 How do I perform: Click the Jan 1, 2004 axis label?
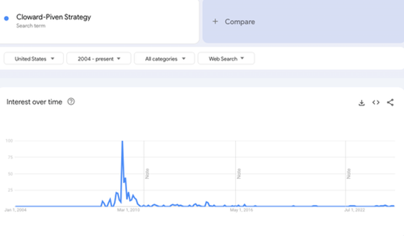[x=15, y=210]
